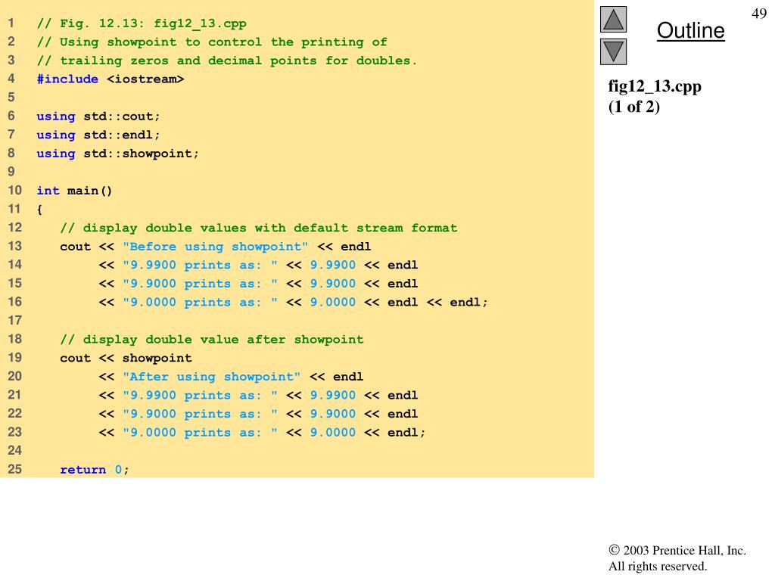Image resolution: width=775 pixels, height=581 pixels.
Task: Click 'All rights reserved.' footer text
Action: pyautogui.click(x=658, y=566)
